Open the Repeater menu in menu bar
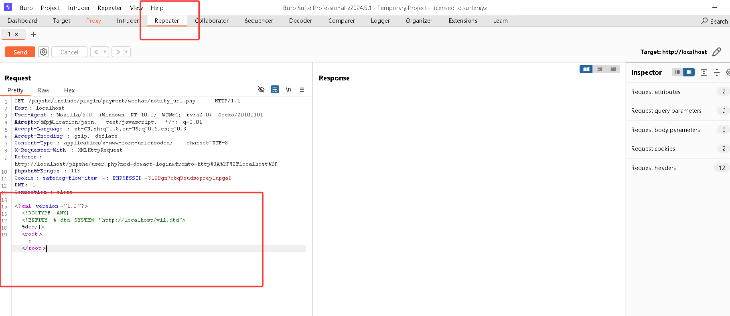The image size is (730, 316). 109,8
